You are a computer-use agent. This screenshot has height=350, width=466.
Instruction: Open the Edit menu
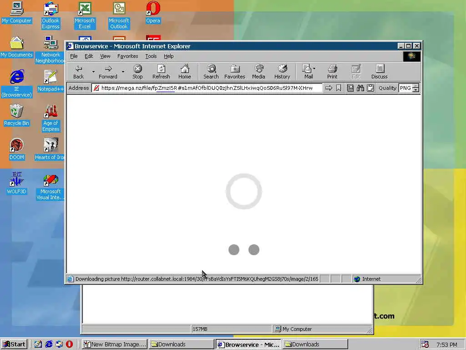point(89,56)
